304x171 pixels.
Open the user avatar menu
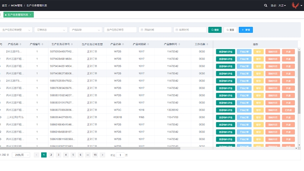click(x=295, y=5)
